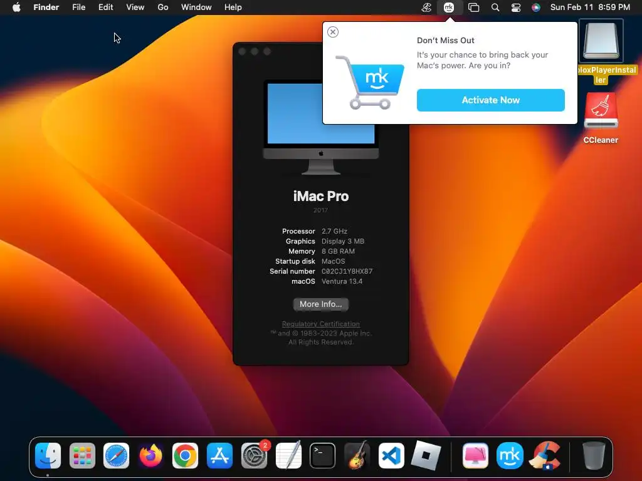Open CleanMyMac from the Dock
The width and height of the screenshot is (642, 481).
[475, 456]
